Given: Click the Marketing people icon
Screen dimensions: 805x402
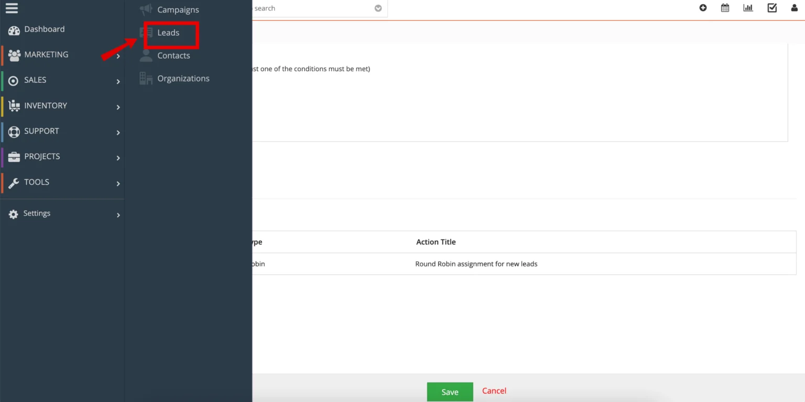Looking at the screenshot, I should [x=13, y=55].
